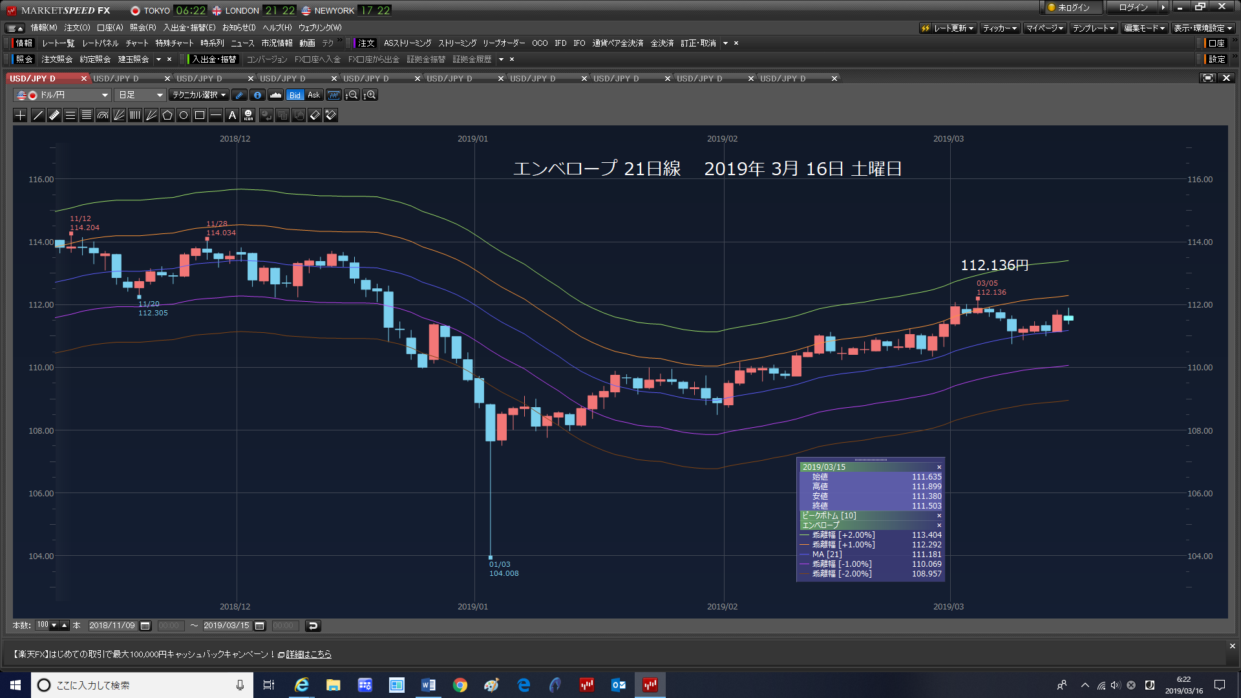Open the 詳細はこちら campaign link
This screenshot has height=698, width=1241.
(x=308, y=654)
